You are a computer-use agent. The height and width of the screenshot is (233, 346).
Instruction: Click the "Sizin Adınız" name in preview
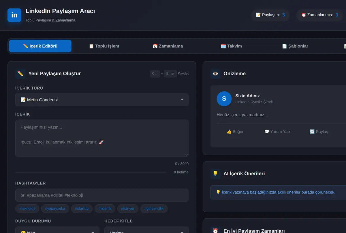(247, 96)
